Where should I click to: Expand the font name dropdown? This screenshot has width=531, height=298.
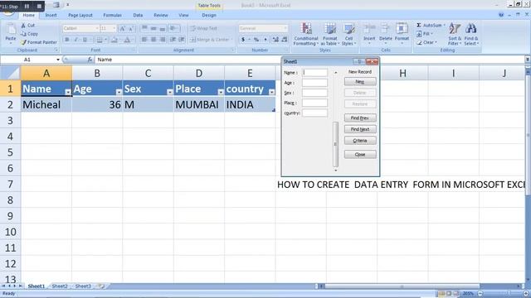(97, 28)
